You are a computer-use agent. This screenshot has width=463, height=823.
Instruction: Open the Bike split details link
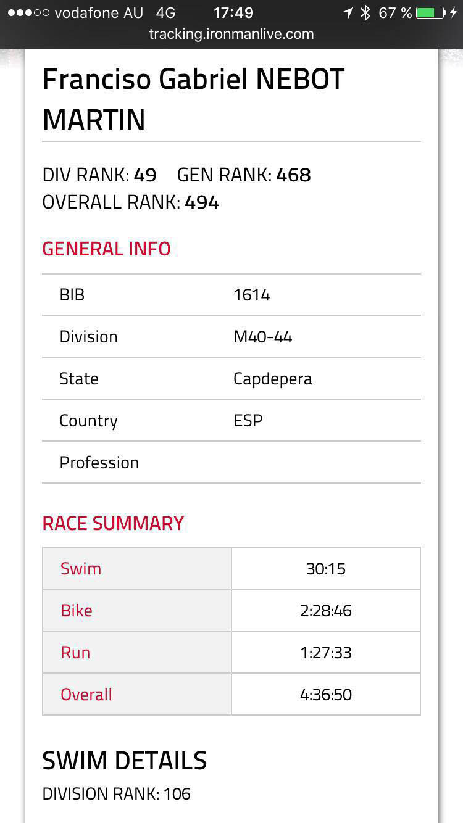point(77,611)
